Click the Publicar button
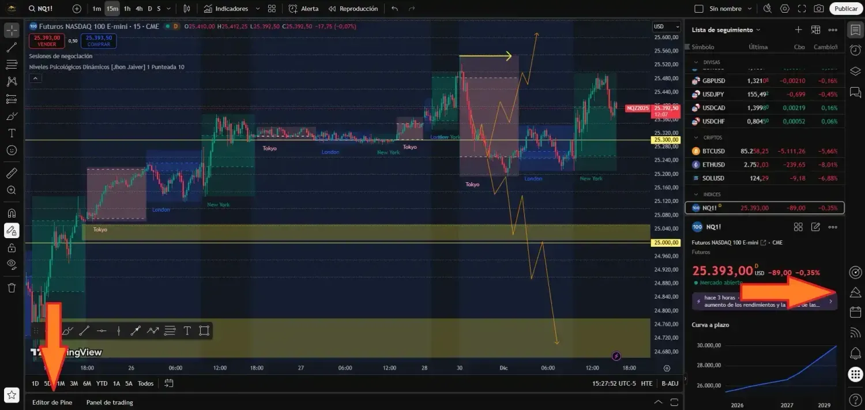 point(846,9)
